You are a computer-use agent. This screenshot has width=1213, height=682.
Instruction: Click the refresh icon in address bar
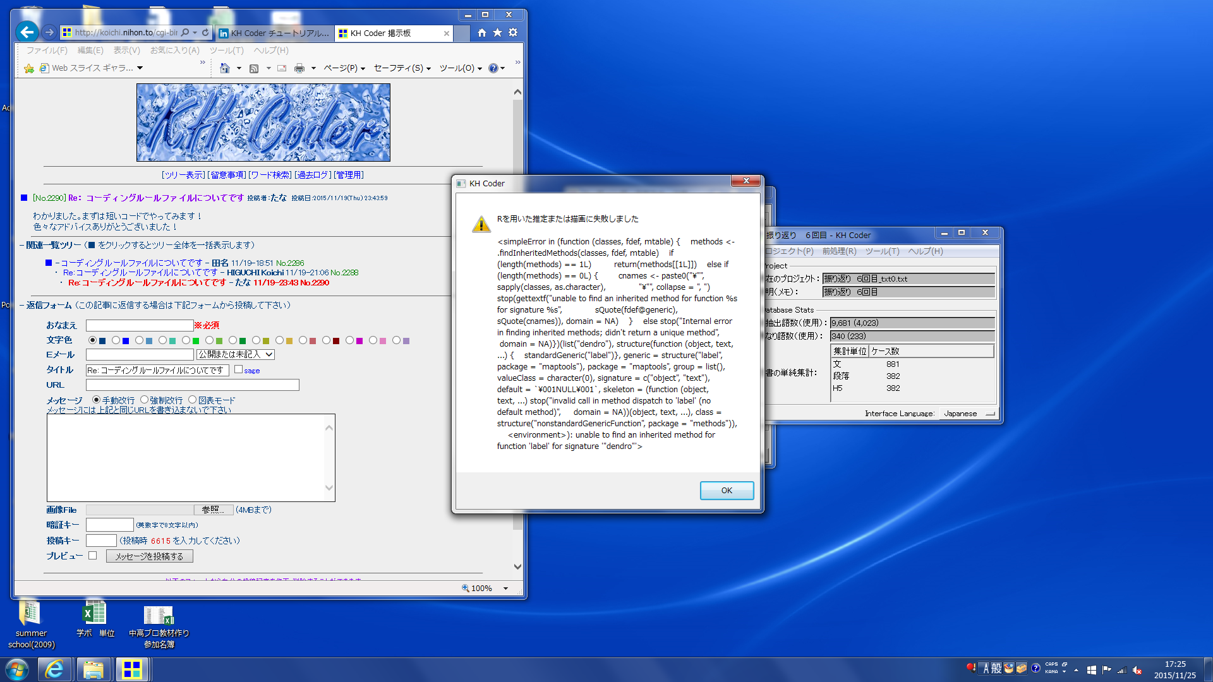pos(205,32)
